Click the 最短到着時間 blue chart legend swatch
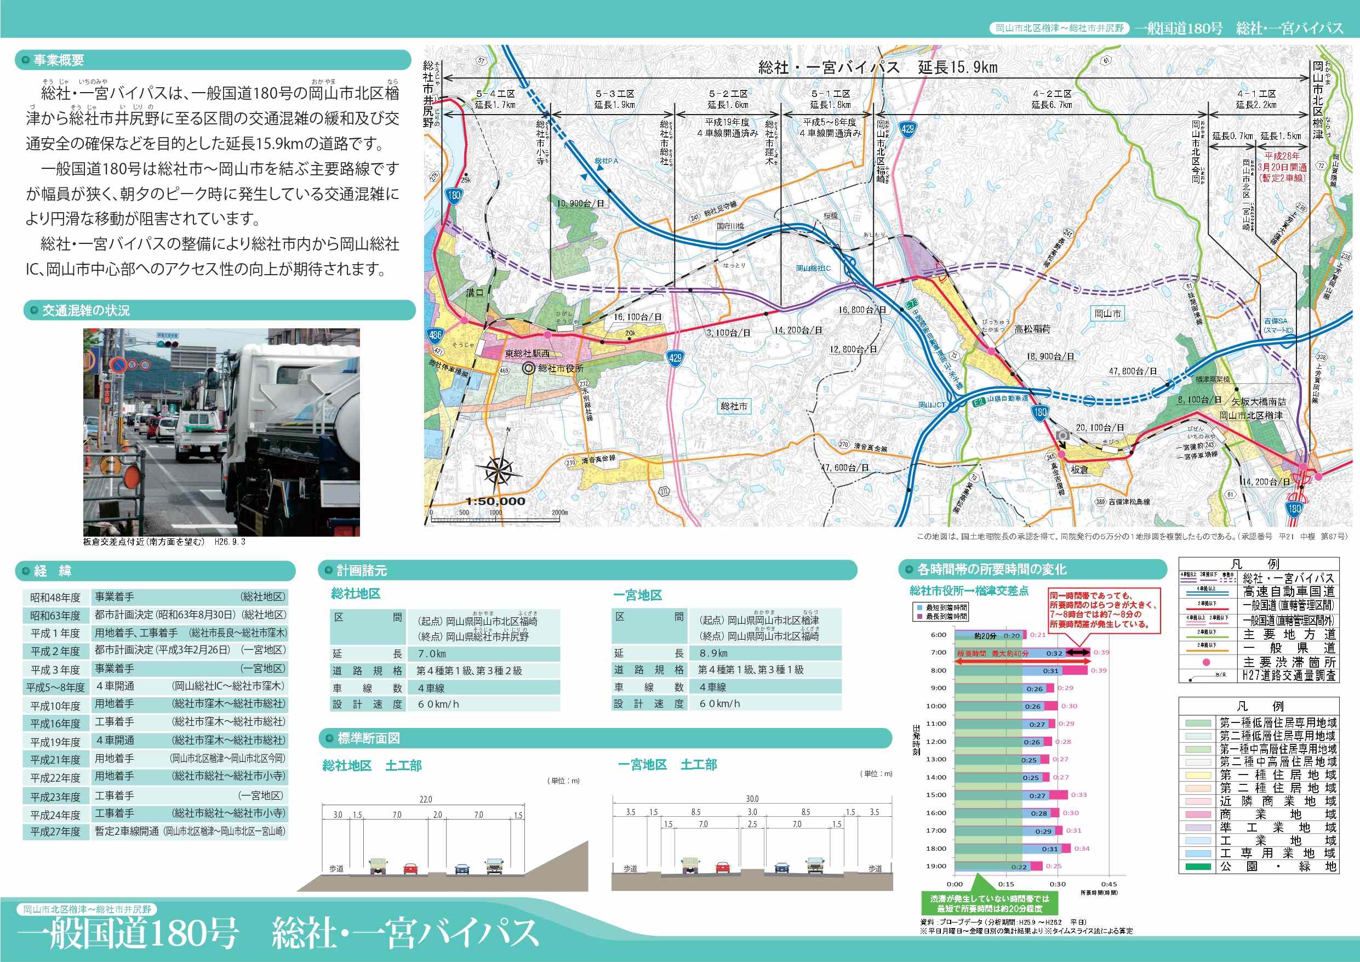The width and height of the screenshot is (1360, 962). pyautogui.click(x=919, y=607)
